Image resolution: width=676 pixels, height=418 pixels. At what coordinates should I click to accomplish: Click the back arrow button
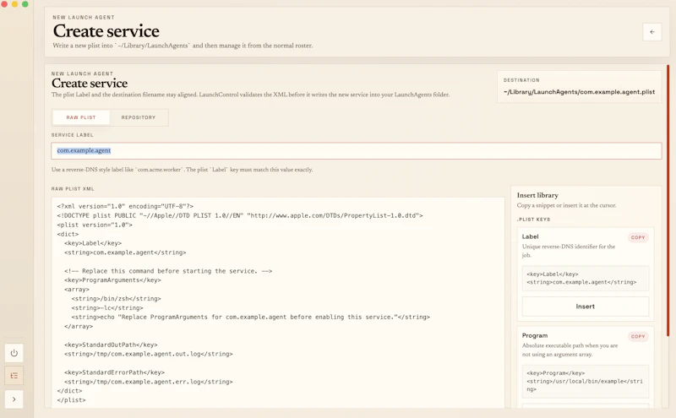[x=651, y=32]
